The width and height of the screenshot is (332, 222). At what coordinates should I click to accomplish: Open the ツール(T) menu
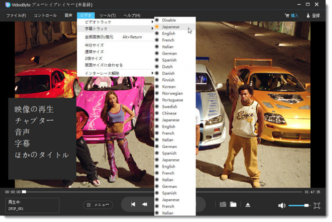coord(107,16)
